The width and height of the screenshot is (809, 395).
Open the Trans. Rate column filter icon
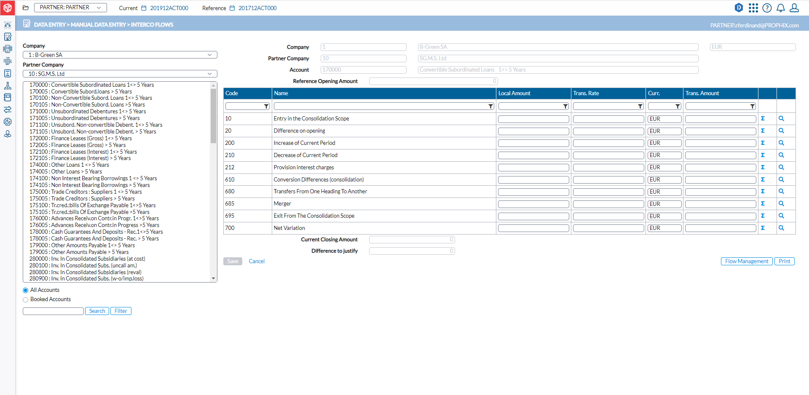(x=640, y=107)
